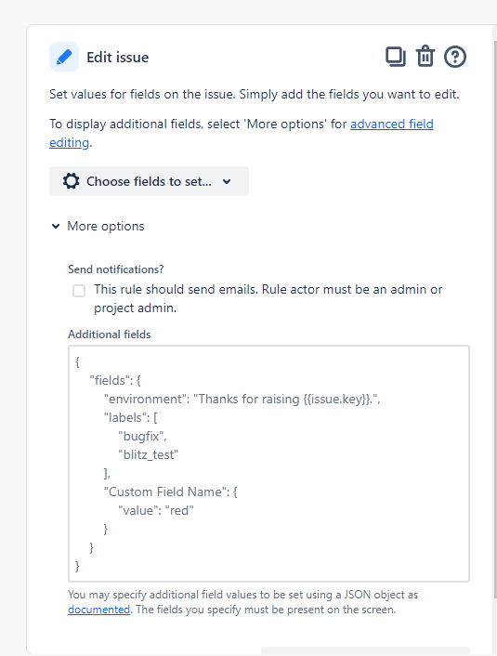Open the documented JSON link

click(98, 610)
